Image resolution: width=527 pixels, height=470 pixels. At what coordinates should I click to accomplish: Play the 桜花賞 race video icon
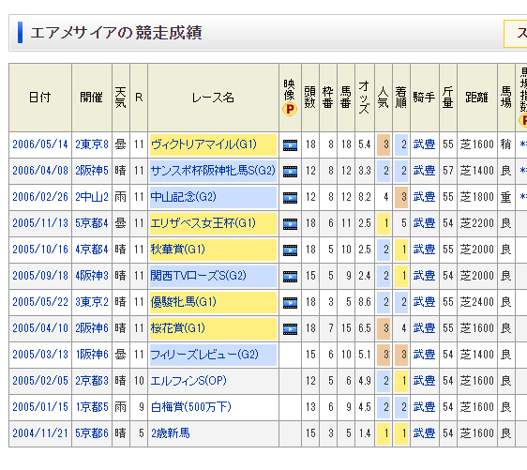pos(290,329)
